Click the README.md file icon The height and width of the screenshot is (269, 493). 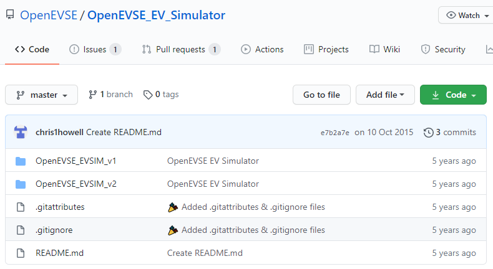21,253
